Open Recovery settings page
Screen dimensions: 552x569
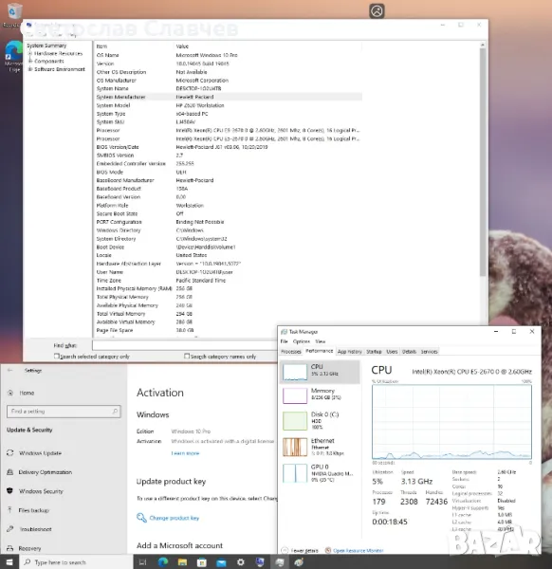tap(29, 548)
